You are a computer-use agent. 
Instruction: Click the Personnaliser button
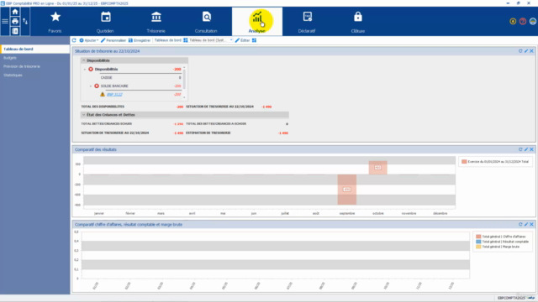click(x=113, y=40)
